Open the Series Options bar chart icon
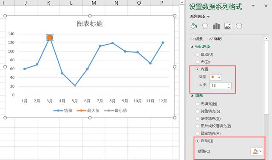The image size is (272, 160). [216, 26]
